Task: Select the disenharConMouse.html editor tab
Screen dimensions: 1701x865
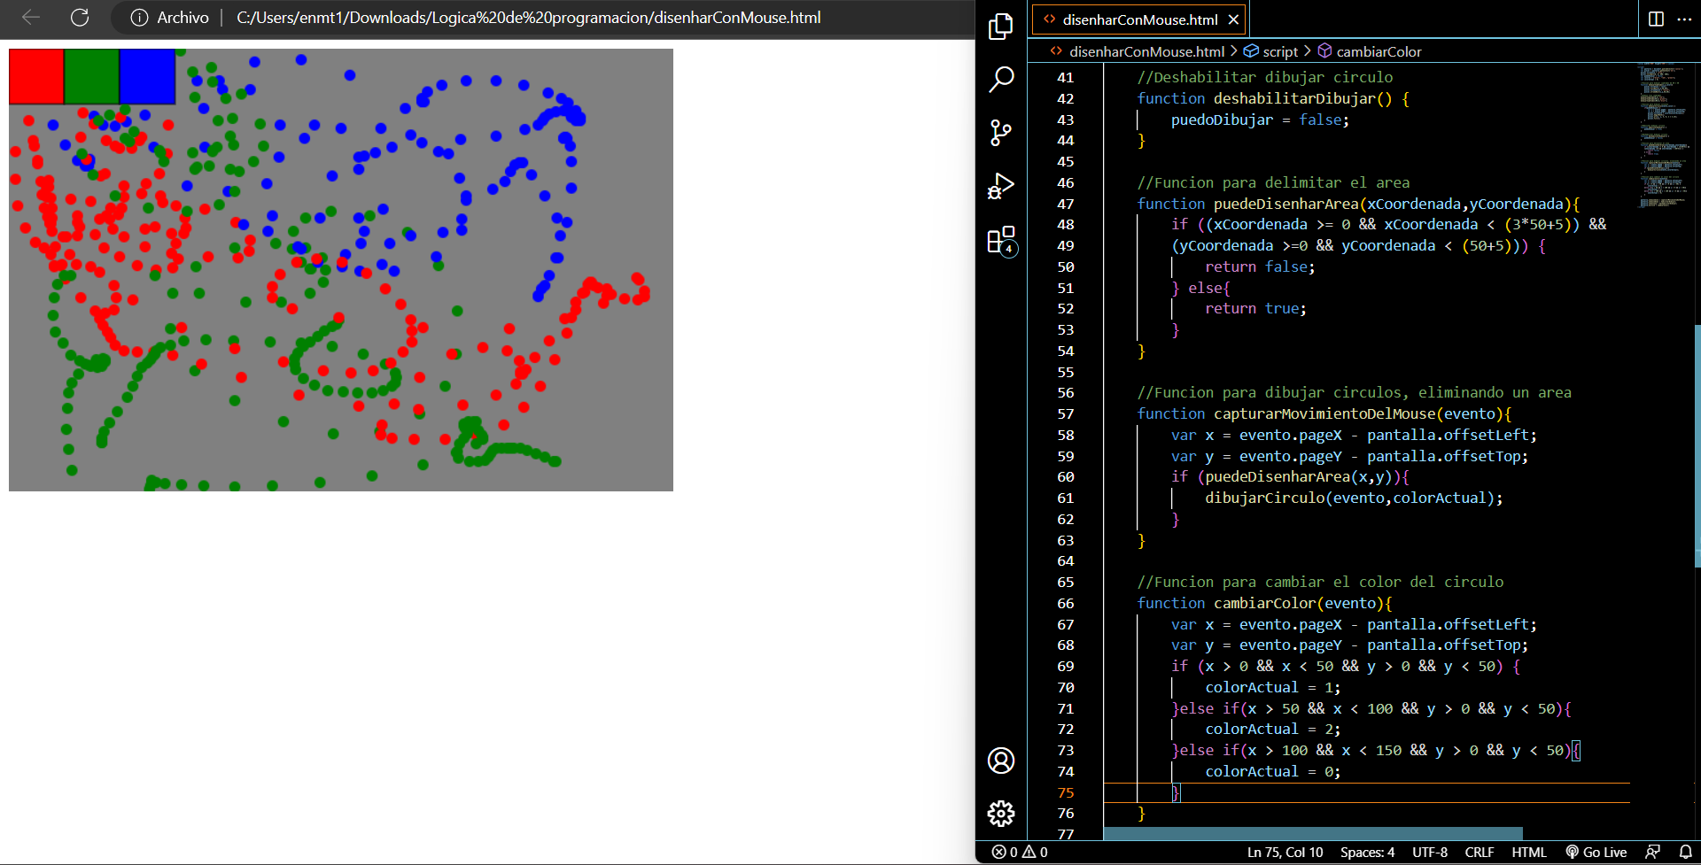Action: pyautogui.click(x=1139, y=19)
